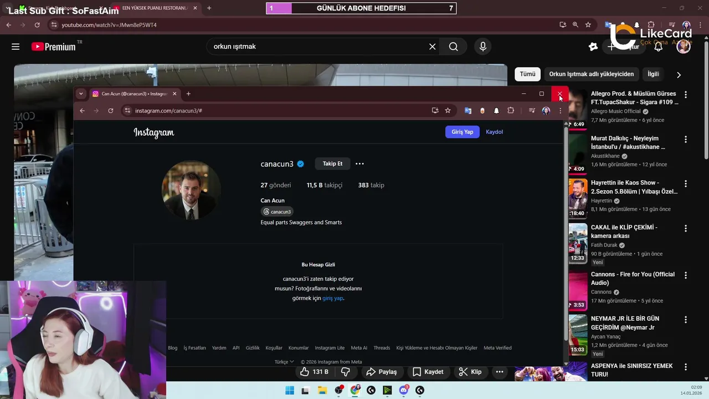Image resolution: width=709 pixels, height=399 pixels.
Task: Click the ASPENYA ile SINIRSIZ YEMEK TURU title
Action: pos(632,370)
